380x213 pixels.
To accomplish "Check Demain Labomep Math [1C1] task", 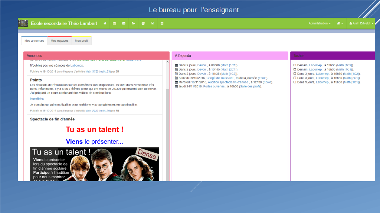I will [x=295, y=70].
